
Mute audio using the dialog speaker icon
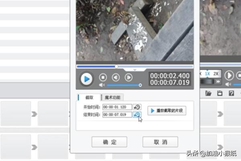[102, 85]
